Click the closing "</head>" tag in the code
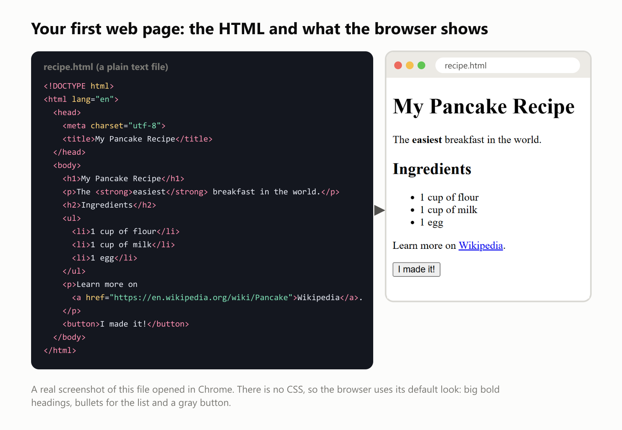622x430 pixels. coord(69,152)
